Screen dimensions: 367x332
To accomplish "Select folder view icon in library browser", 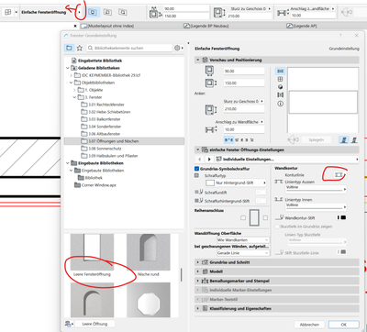I will [69, 48].
